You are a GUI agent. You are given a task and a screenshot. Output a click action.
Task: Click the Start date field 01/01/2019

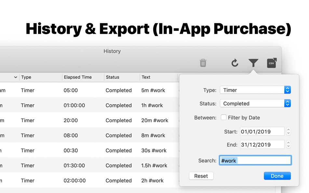tap(262, 131)
